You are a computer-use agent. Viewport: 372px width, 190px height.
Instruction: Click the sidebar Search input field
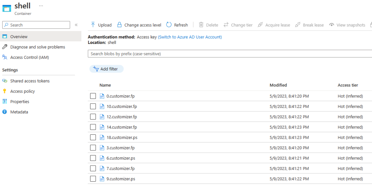pos(36,25)
